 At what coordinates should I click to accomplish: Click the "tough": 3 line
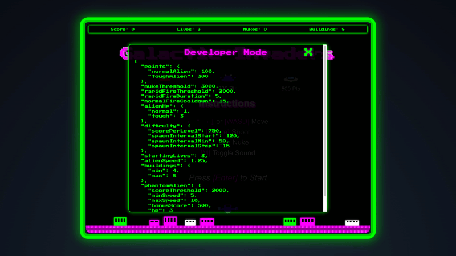[166, 116]
